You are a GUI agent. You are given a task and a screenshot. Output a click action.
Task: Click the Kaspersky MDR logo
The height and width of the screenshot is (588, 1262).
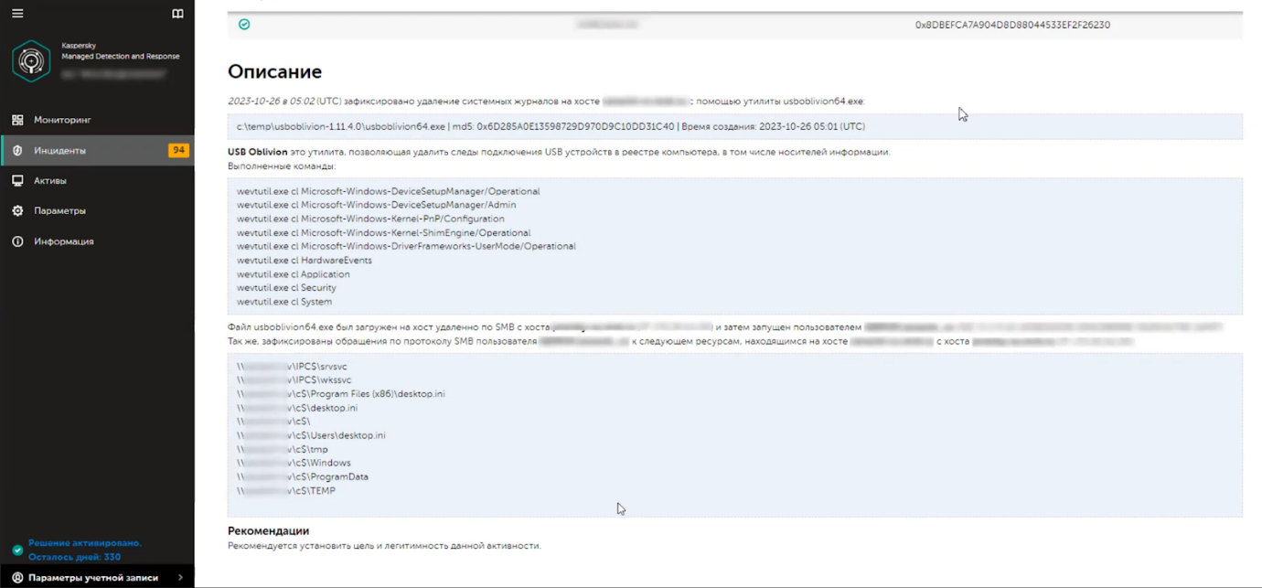31,61
